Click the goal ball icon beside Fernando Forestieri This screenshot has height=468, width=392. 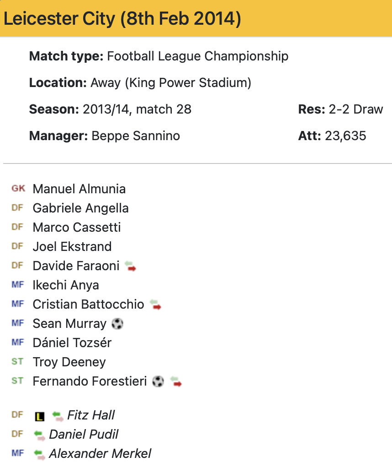click(158, 381)
